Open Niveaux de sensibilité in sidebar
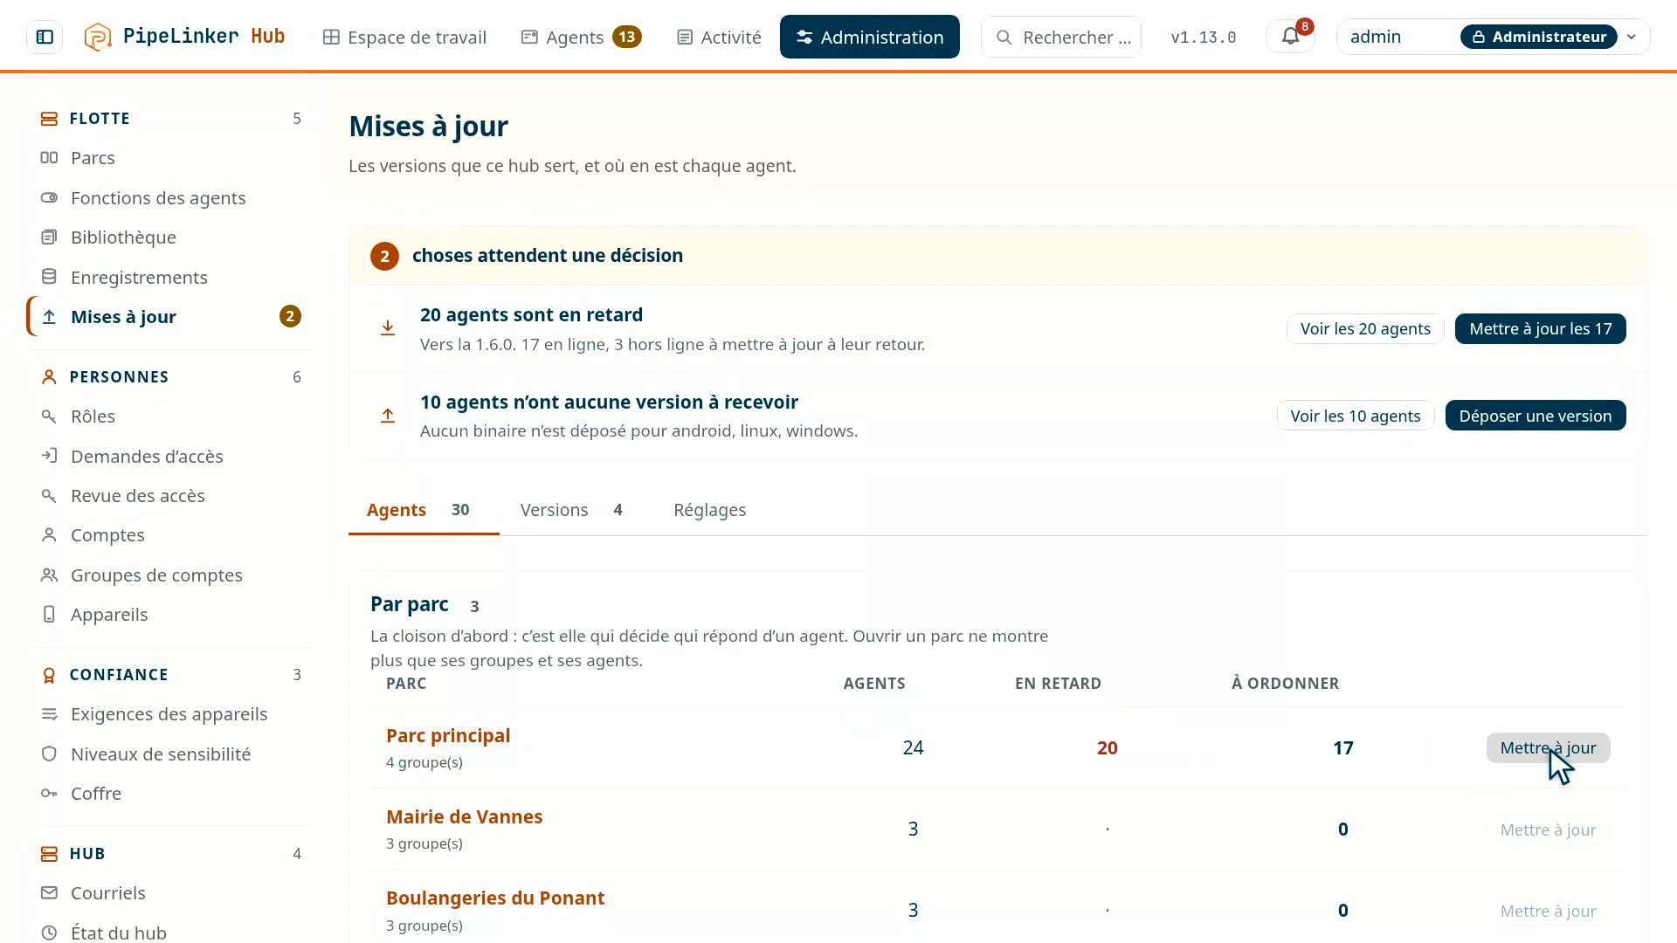The width and height of the screenshot is (1677, 943). point(171,754)
